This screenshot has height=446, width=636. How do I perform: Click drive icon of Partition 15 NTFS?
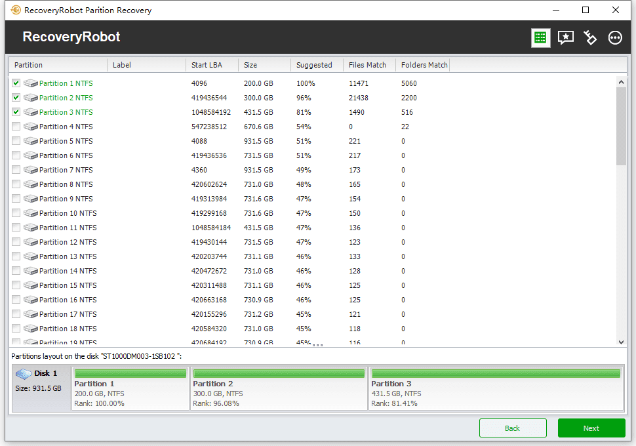(31, 285)
